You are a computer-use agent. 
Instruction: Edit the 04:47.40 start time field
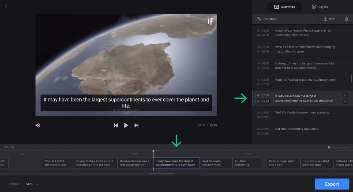pyautogui.click(x=263, y=95)
